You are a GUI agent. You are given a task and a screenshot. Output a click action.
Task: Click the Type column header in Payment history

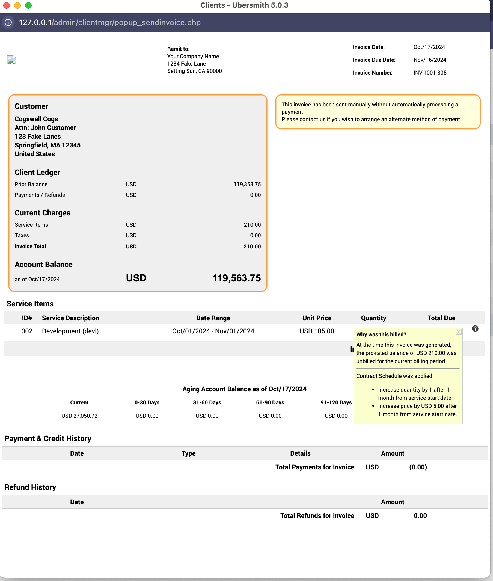(x=188, y=453)
